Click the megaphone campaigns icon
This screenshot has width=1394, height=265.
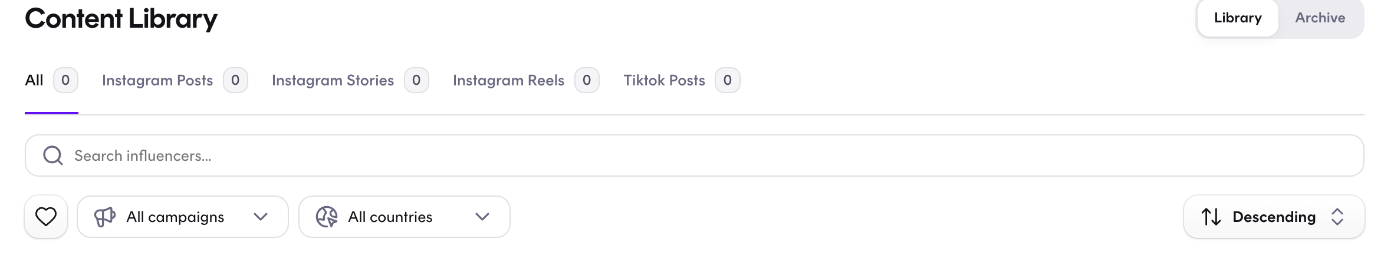[105, 217]
